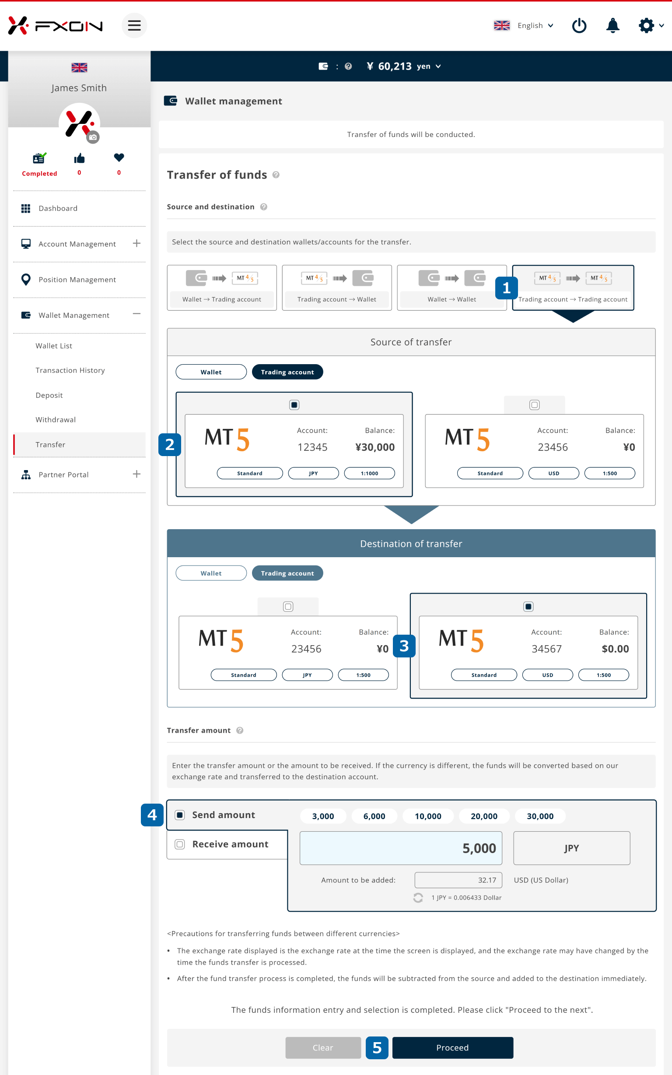
Task: Click the Proceed button
Action: (x=452, y=1048)
